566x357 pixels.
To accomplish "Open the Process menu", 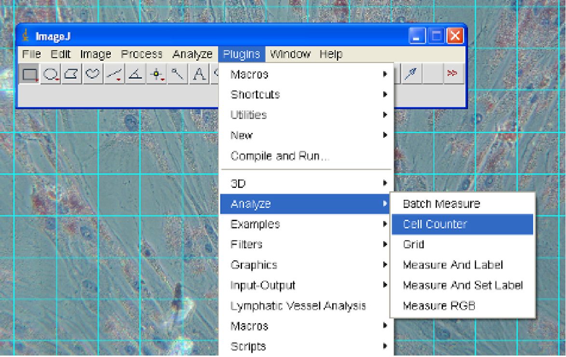I will tap(142, 54).
